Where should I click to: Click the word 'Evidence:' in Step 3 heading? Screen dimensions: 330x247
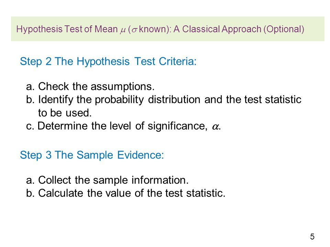(140, 155)
